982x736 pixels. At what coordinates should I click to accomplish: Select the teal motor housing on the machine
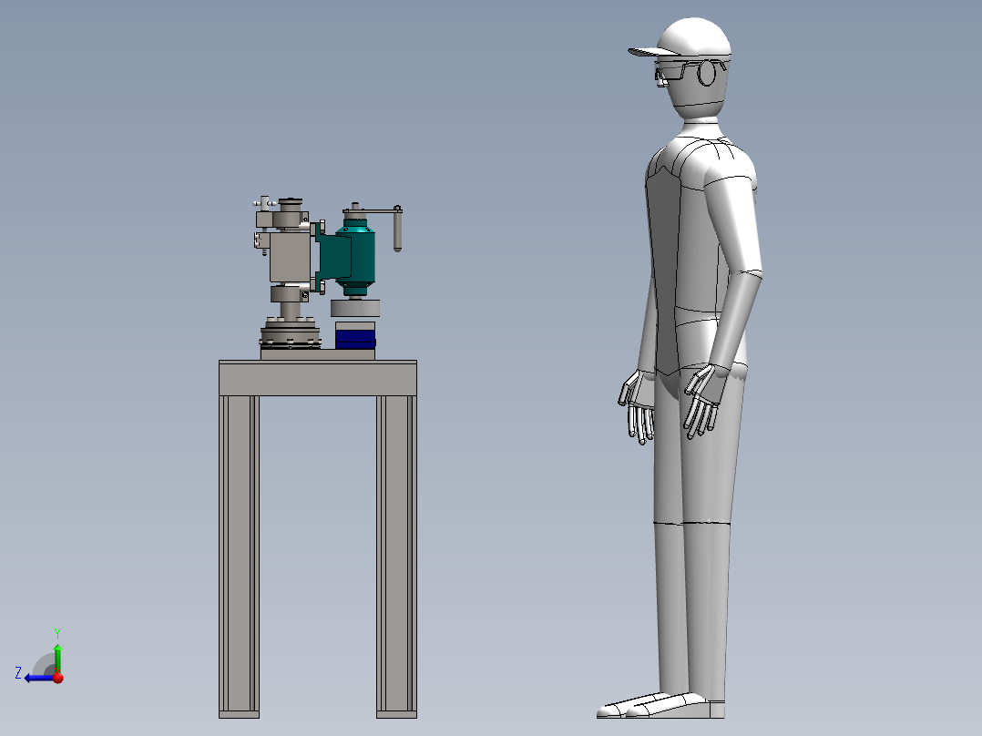(354, 258)
